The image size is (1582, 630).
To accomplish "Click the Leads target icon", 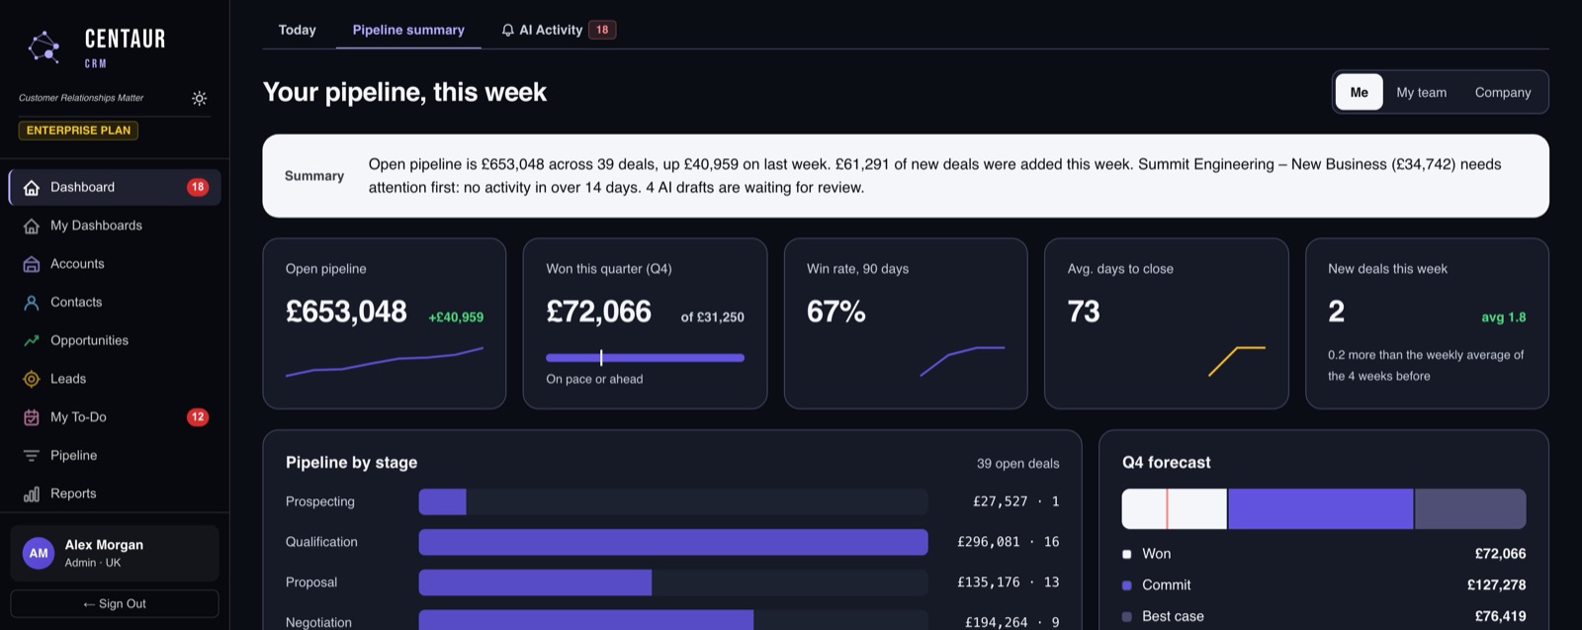I will coord(32,379).
